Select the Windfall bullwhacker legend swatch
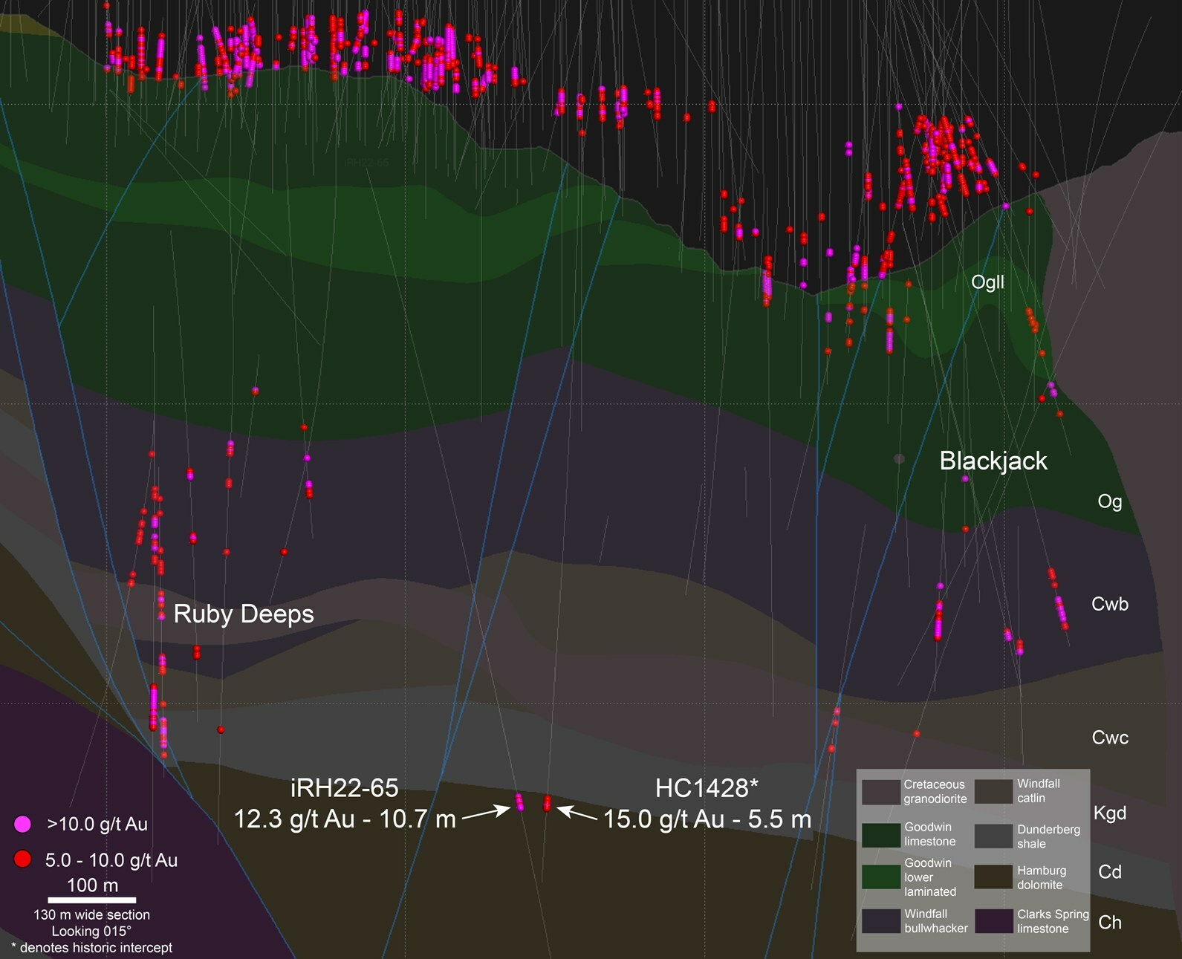 [x=880, y=921]
